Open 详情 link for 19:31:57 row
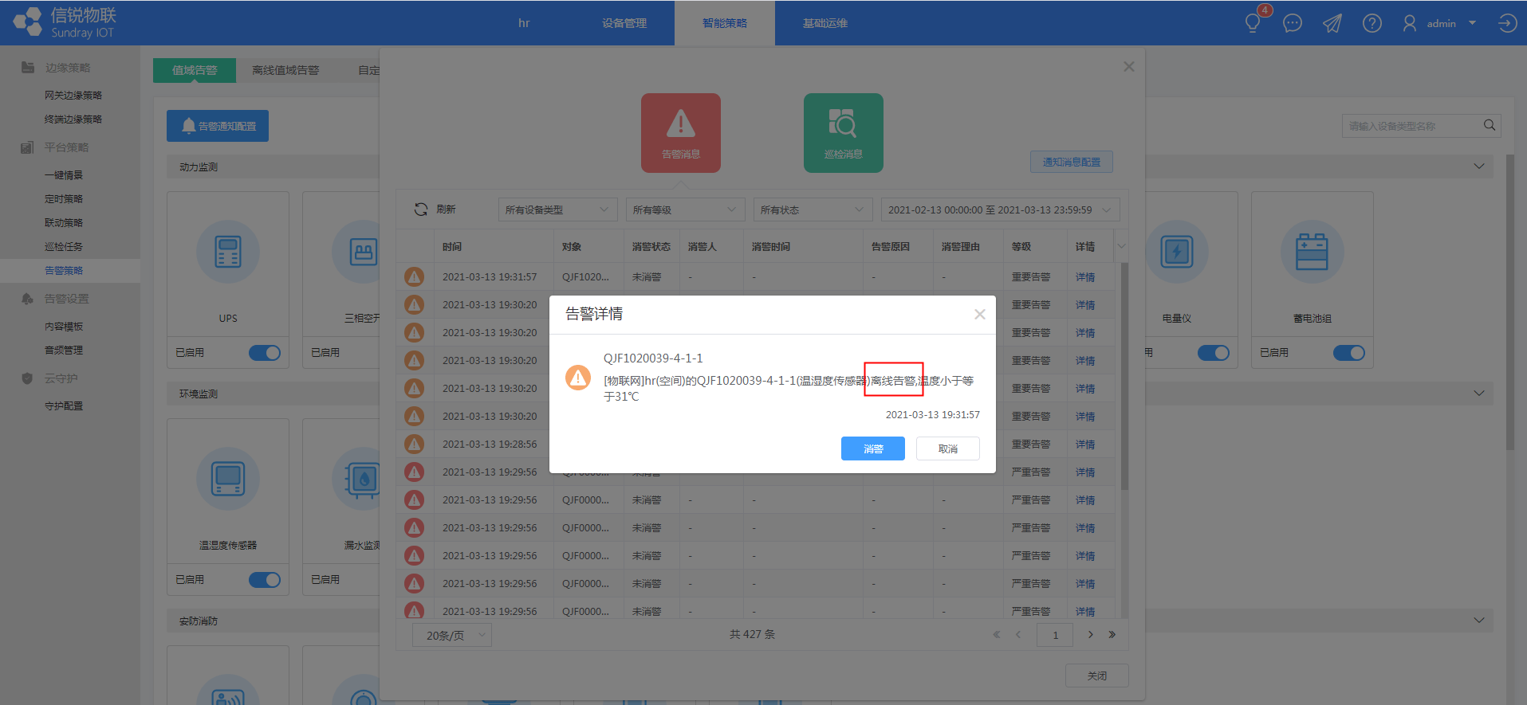Viewport: 1527px width, 705px height. coord(1085,277)
